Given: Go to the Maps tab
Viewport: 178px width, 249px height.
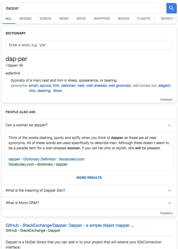Looking at the screenshot, I should tap(81, 18).
